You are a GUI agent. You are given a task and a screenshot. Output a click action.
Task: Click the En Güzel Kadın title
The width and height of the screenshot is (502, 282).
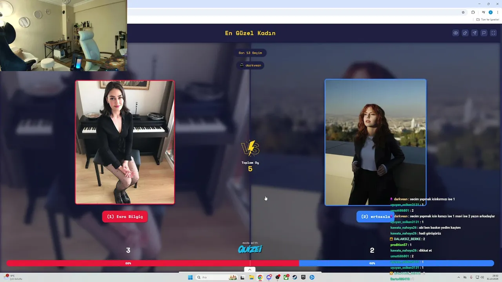(250, 33)
